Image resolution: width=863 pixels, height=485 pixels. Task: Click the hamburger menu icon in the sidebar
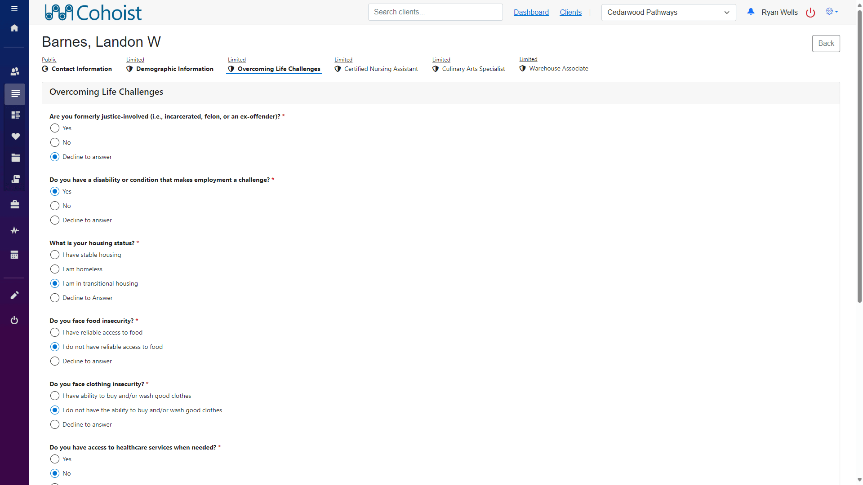(x=14, y=9)
